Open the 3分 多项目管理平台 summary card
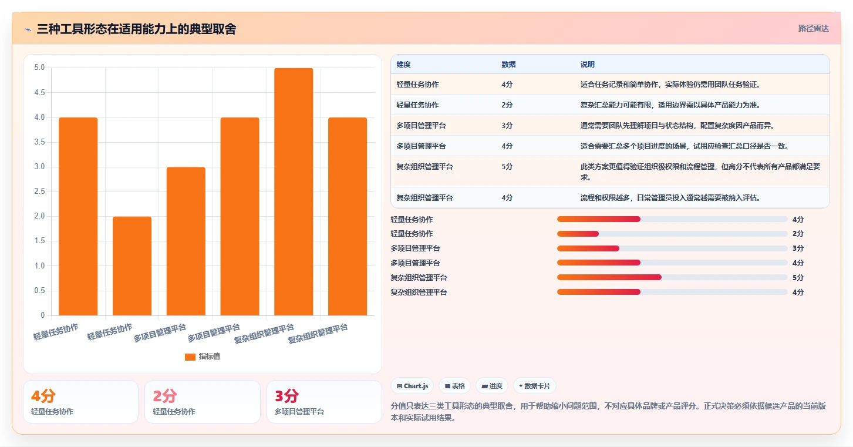 click(x=324, y=402)
